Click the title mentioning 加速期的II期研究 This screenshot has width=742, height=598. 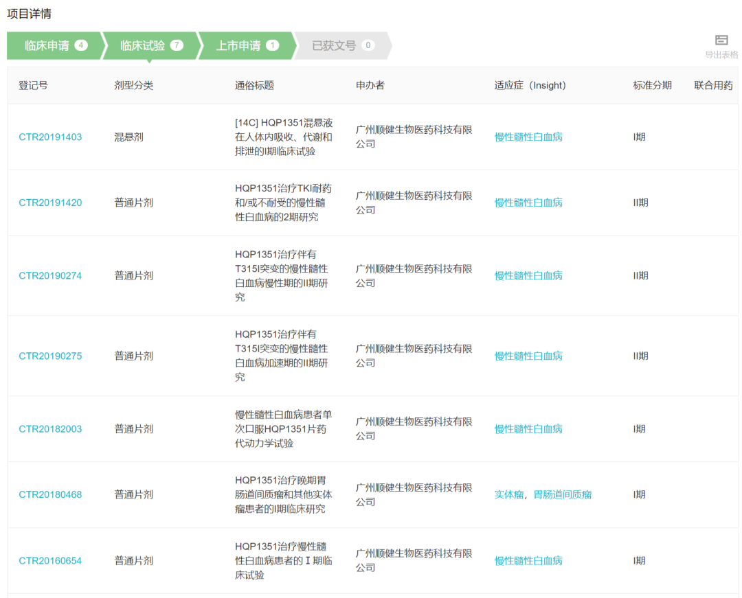click(x=282, y=356)
